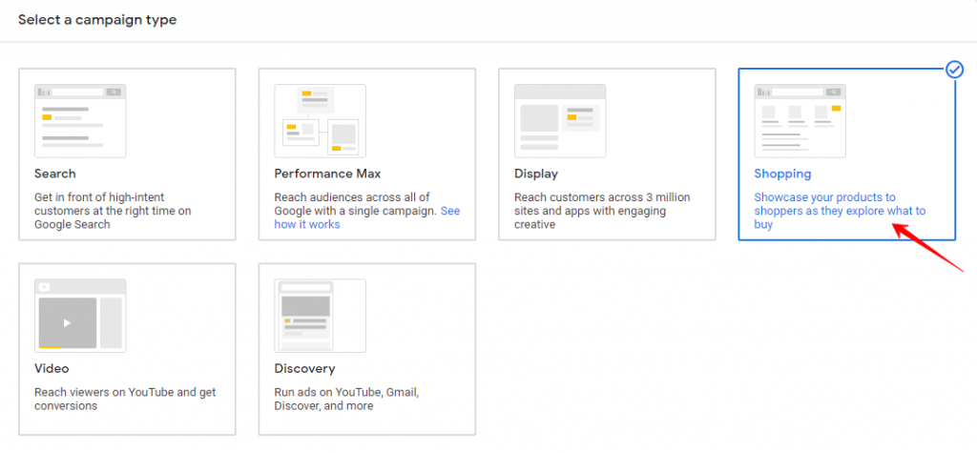
Task: Click the Search campaign illustration icon
Action: coord(80,121)
